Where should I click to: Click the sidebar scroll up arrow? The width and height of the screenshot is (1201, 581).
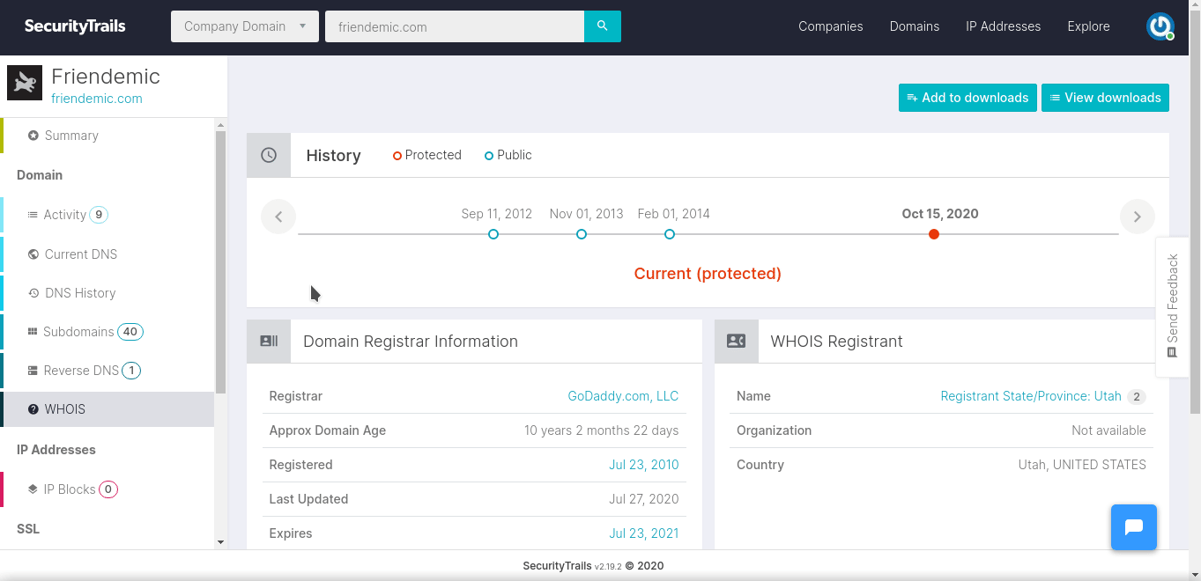pos(220,124)
